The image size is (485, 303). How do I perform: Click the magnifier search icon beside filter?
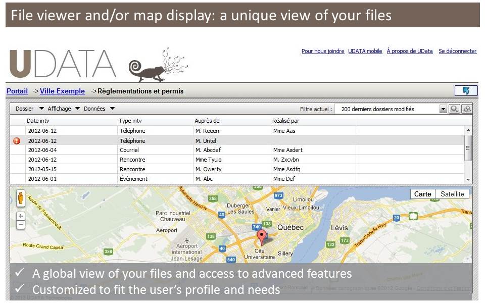pos(454,109)
